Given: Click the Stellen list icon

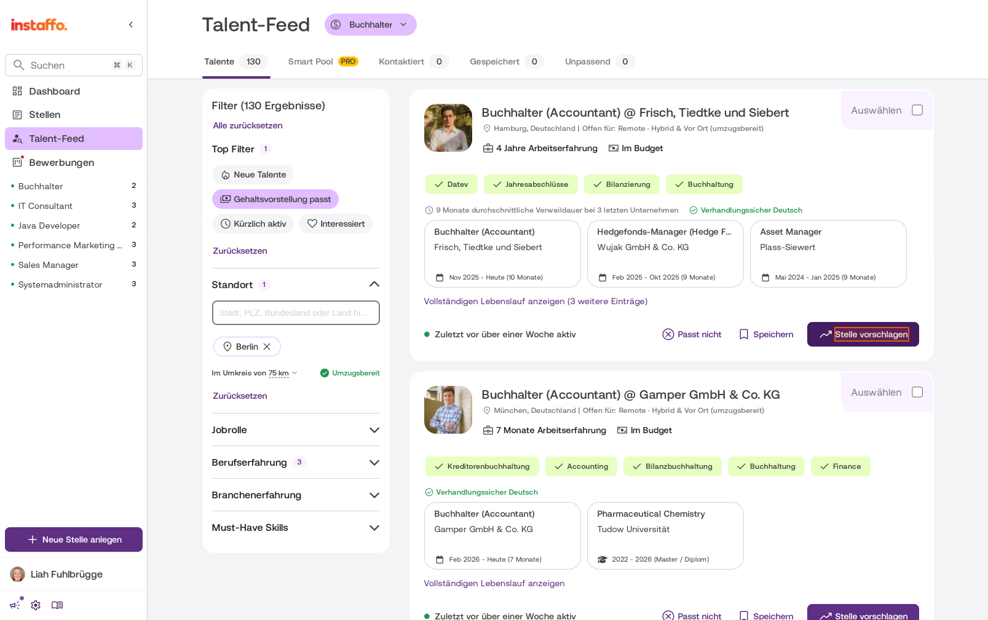Looking at the screenshot, I should [x=17, y=115].
